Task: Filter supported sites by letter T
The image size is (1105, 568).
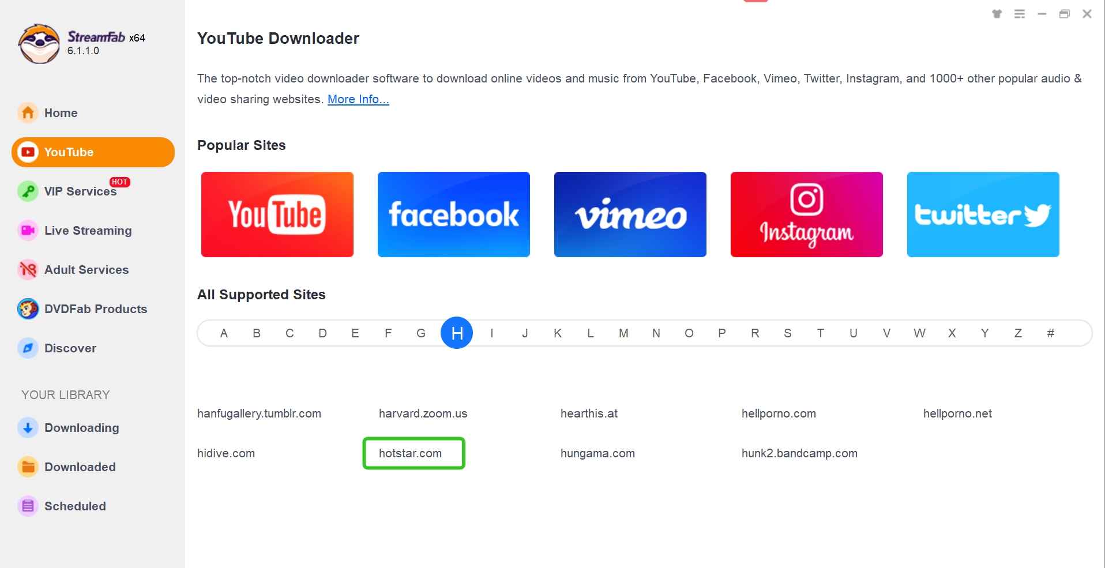Action: [x=821, y=333]
